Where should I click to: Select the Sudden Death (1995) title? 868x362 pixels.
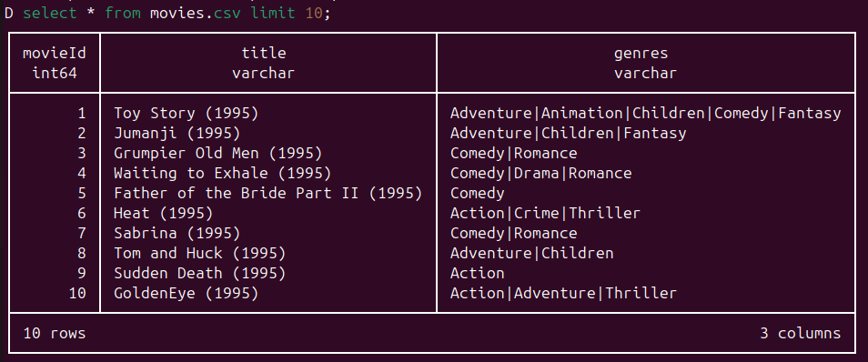200,273
